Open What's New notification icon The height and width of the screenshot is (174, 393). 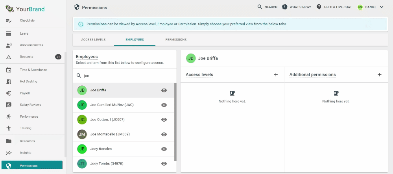tap(284, 7)
